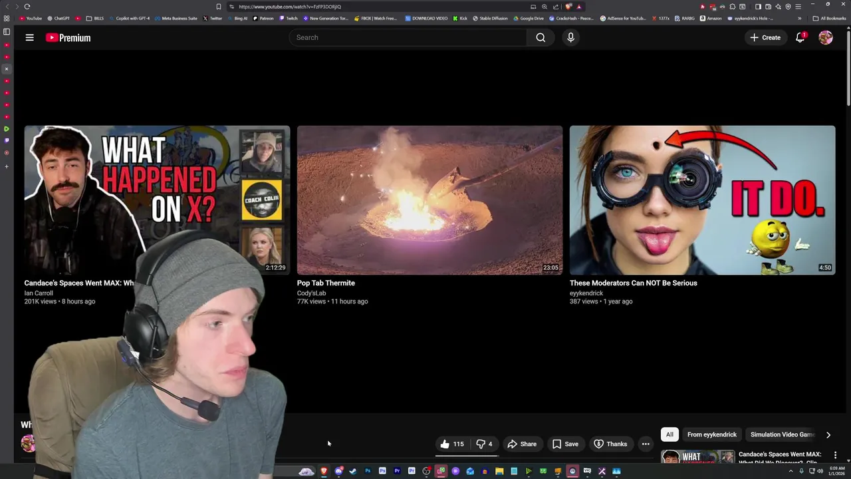Open the Ian Carroll channel link

point(39,293)
